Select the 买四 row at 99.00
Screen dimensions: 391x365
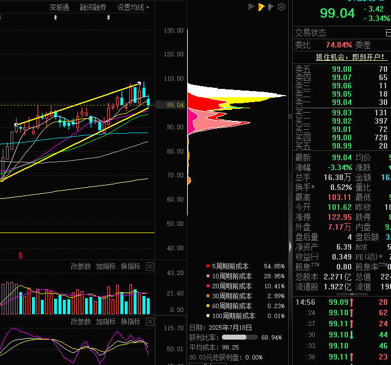[x=342, y=137]
